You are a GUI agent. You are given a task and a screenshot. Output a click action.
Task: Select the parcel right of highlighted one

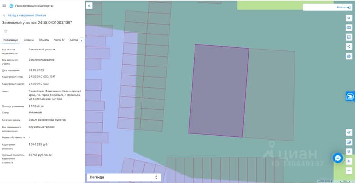(x=269, y=94)
